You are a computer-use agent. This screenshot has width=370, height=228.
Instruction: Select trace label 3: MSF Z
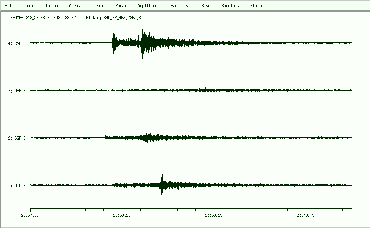pos(17,91)
